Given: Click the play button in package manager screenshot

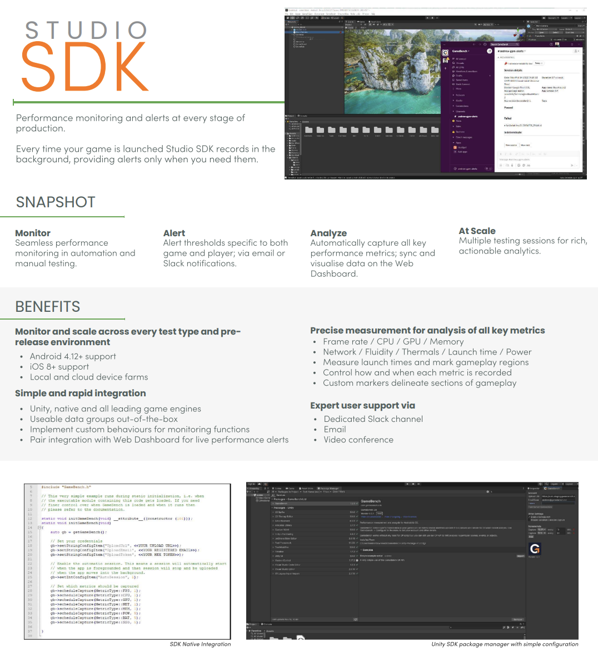Looking at the screenshot, I should tap(407, 484).
